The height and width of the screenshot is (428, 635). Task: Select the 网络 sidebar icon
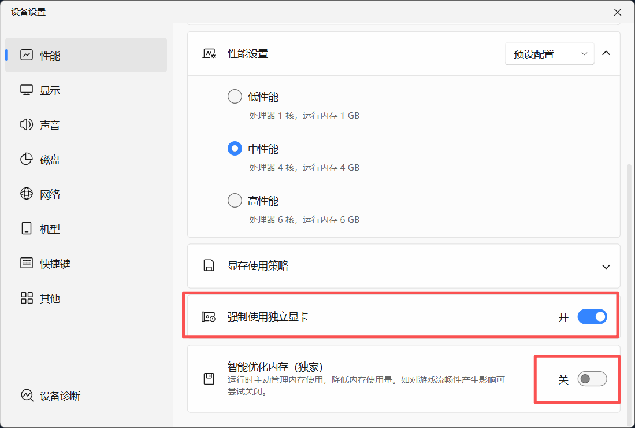(x=26, y=194)
